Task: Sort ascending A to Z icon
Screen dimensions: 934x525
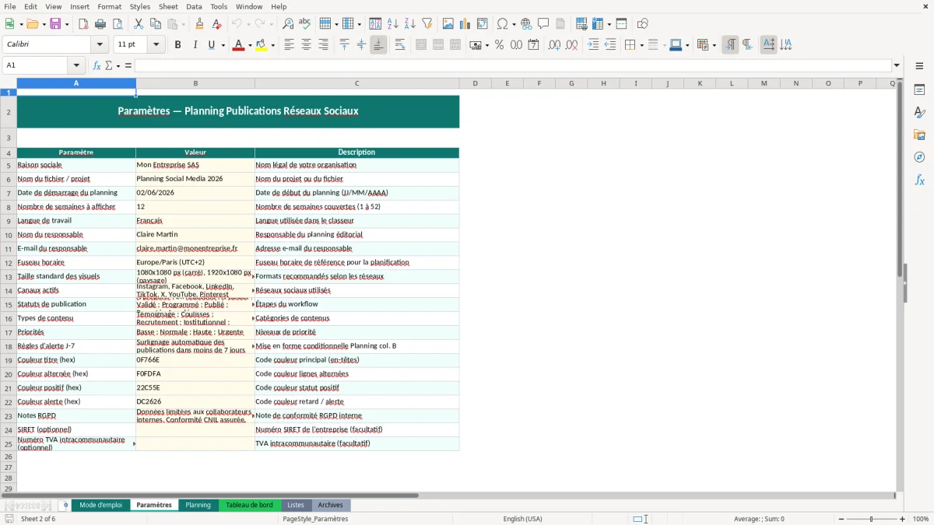Action: tap(393, 24)
